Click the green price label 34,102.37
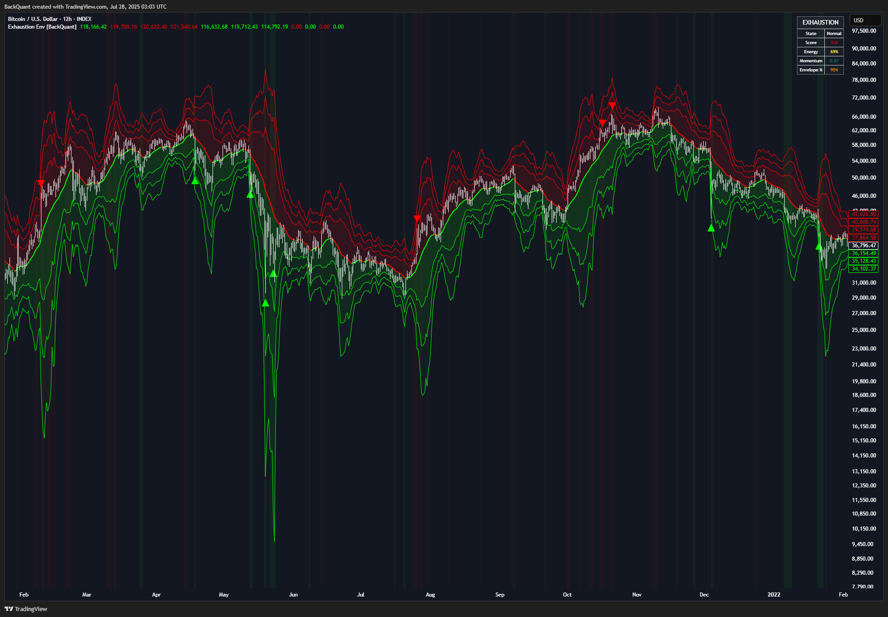The height and width of the screenshot is (617, 888). [x=863, y=269]
